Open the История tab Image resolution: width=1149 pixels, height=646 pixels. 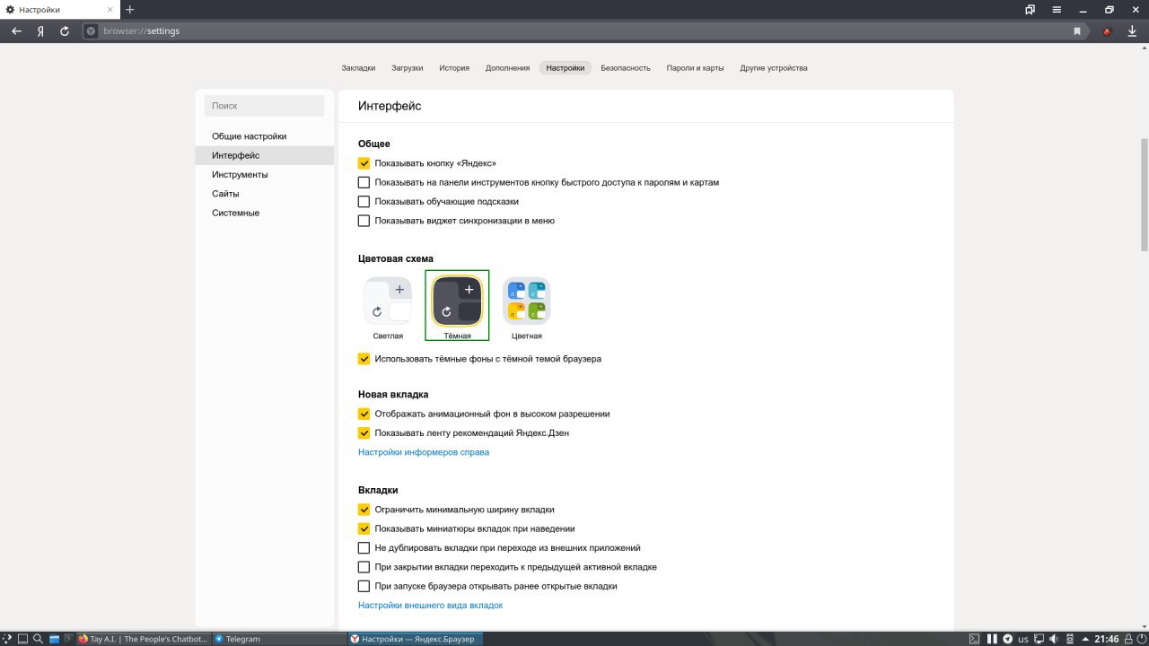454,68
